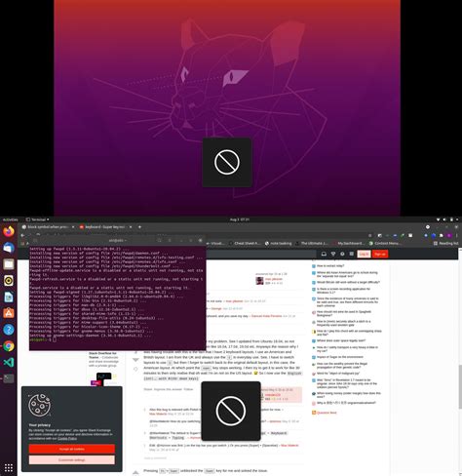This screenshot has width=462, height=476.
Task: Open site header help icon
Action: click(x=342, y=254)
